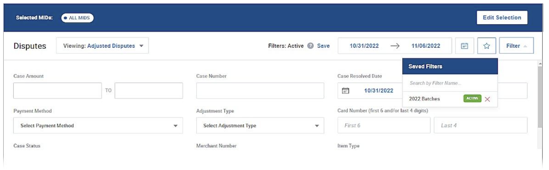Click the calendar icon beside date range
The height and width of the screenshot is (170, 549).
click(x=464, y=46)
